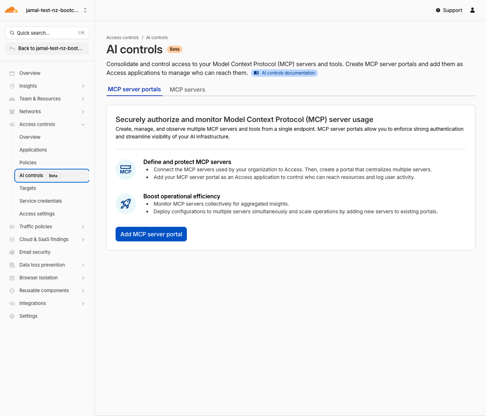The height and width of the screenshot is (416, 486).
Task: Expand the Reusable components chevron
Action: click(x=83, y=291)
